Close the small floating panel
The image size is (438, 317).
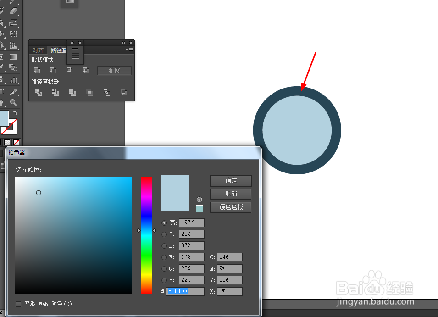coord(80,43)
